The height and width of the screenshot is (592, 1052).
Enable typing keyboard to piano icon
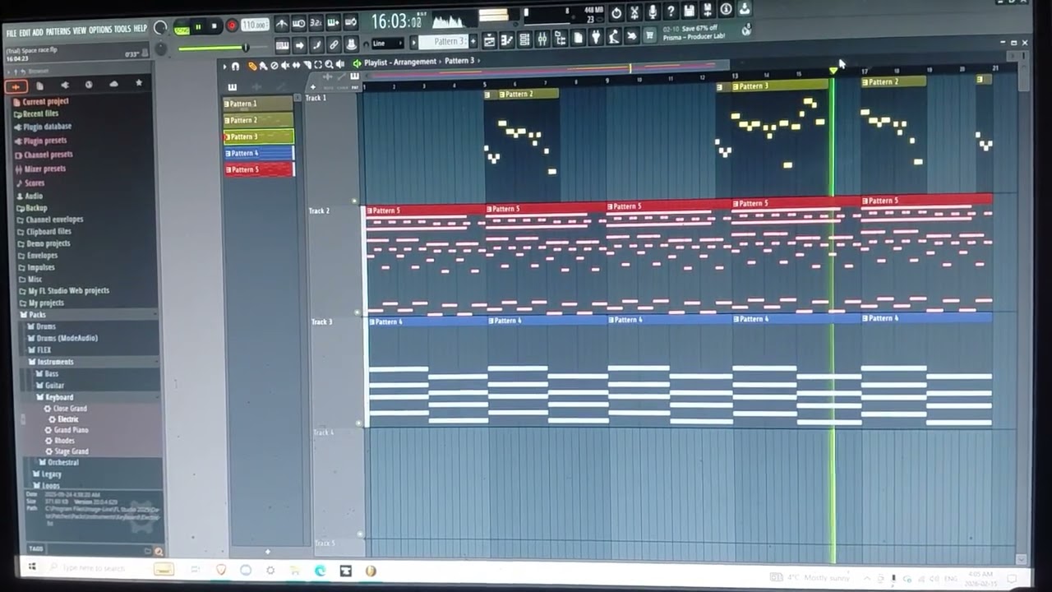tap(282, 45)
